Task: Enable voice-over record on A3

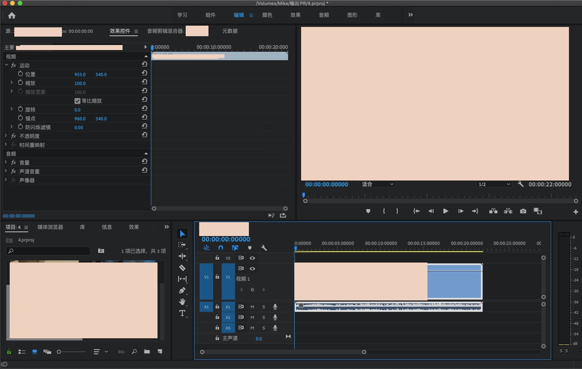Action: coord(275,328)
